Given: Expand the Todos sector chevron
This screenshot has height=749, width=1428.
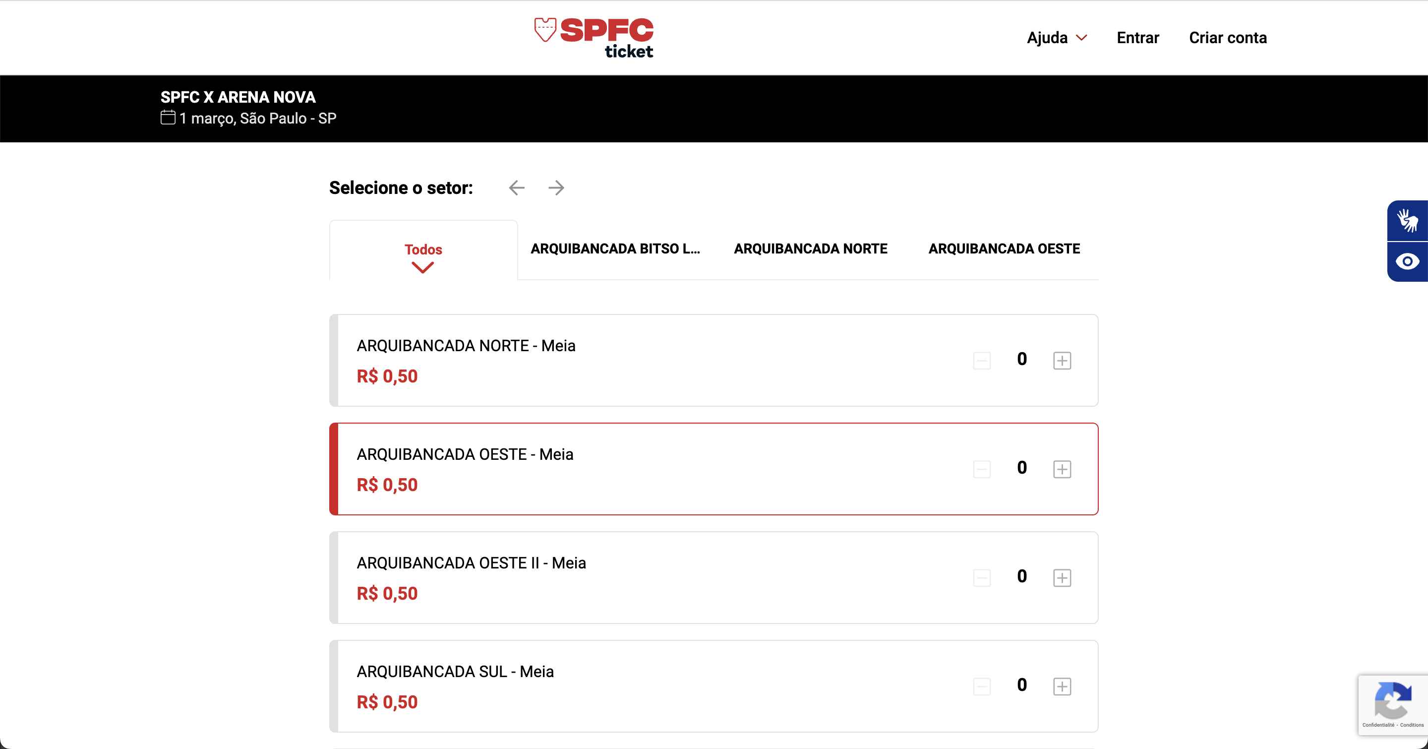Looking at the screenshot, I should [x=423, y=268].
